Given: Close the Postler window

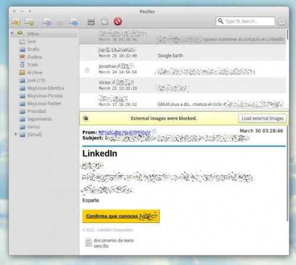Looking at the screenshot, I should (14, 11).
